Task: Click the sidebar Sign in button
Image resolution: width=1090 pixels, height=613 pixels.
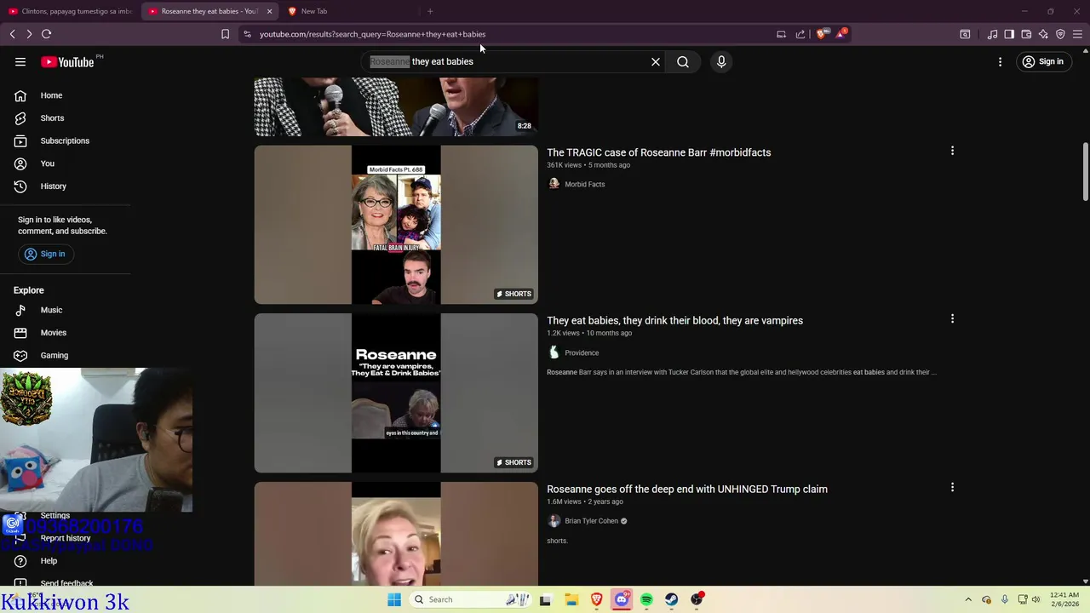Action: click(x=45, y=254)
